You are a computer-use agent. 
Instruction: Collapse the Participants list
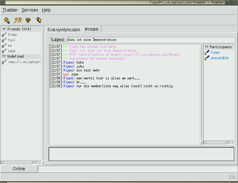pyautogui.click(x=207, y=47)
